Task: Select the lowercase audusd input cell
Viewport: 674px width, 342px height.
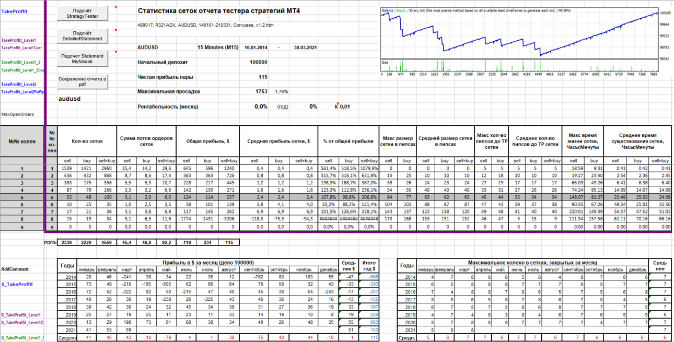Action: tap(68, 98)
